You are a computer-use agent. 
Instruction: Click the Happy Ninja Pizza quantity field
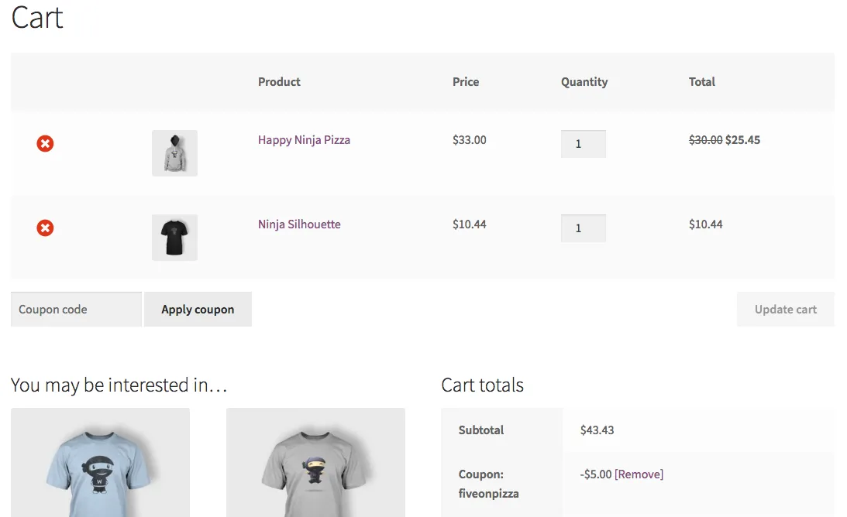583,144
